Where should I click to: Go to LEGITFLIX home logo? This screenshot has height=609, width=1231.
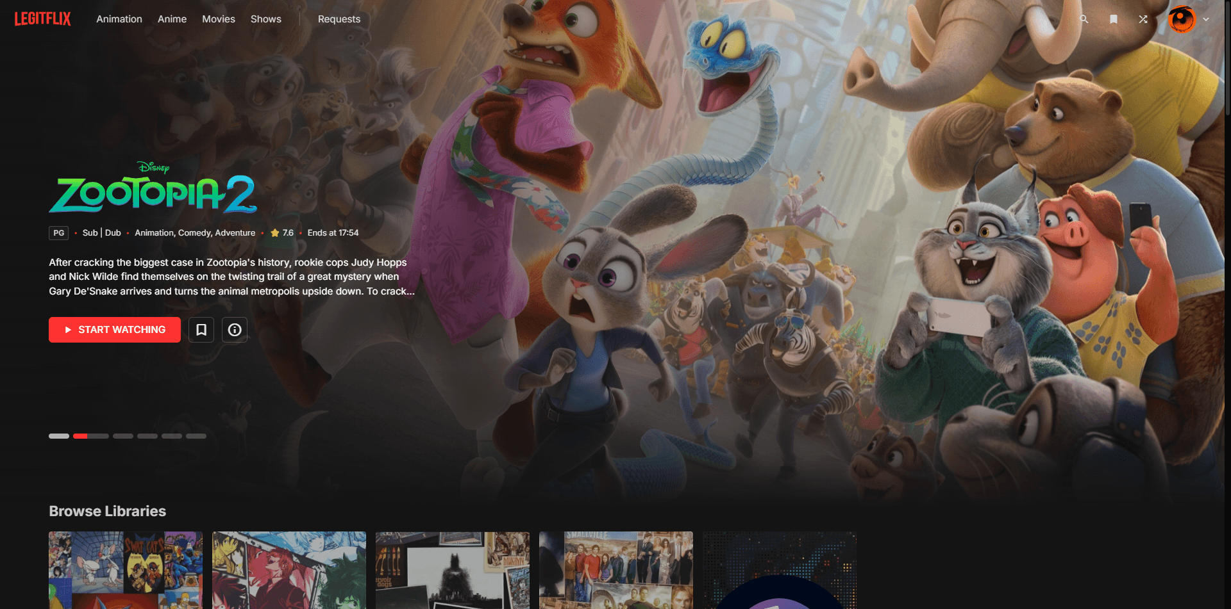[x=42, y=19]
